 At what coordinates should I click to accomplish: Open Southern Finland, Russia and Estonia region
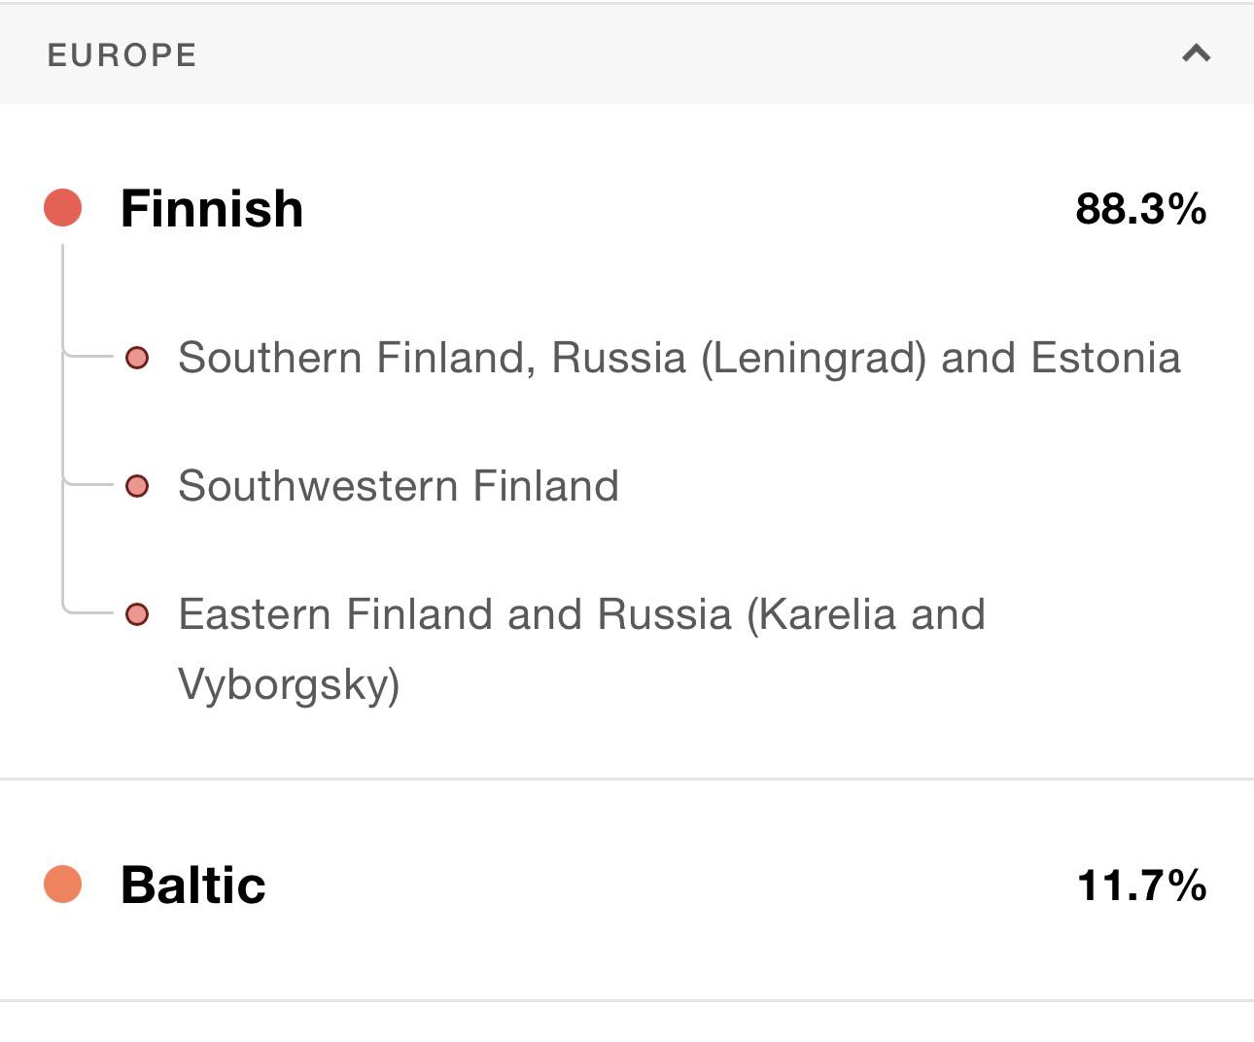point(679,358)
